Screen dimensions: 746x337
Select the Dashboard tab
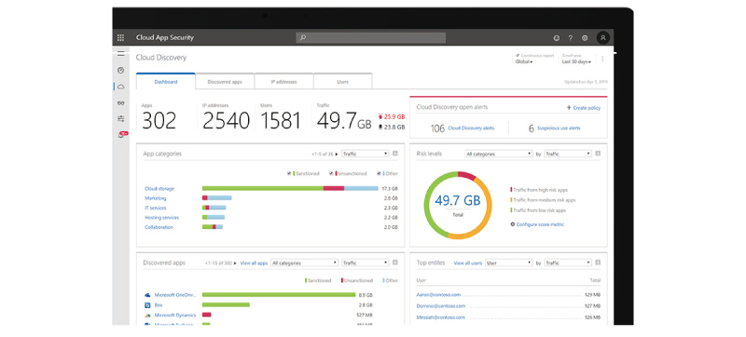[166, 82]
